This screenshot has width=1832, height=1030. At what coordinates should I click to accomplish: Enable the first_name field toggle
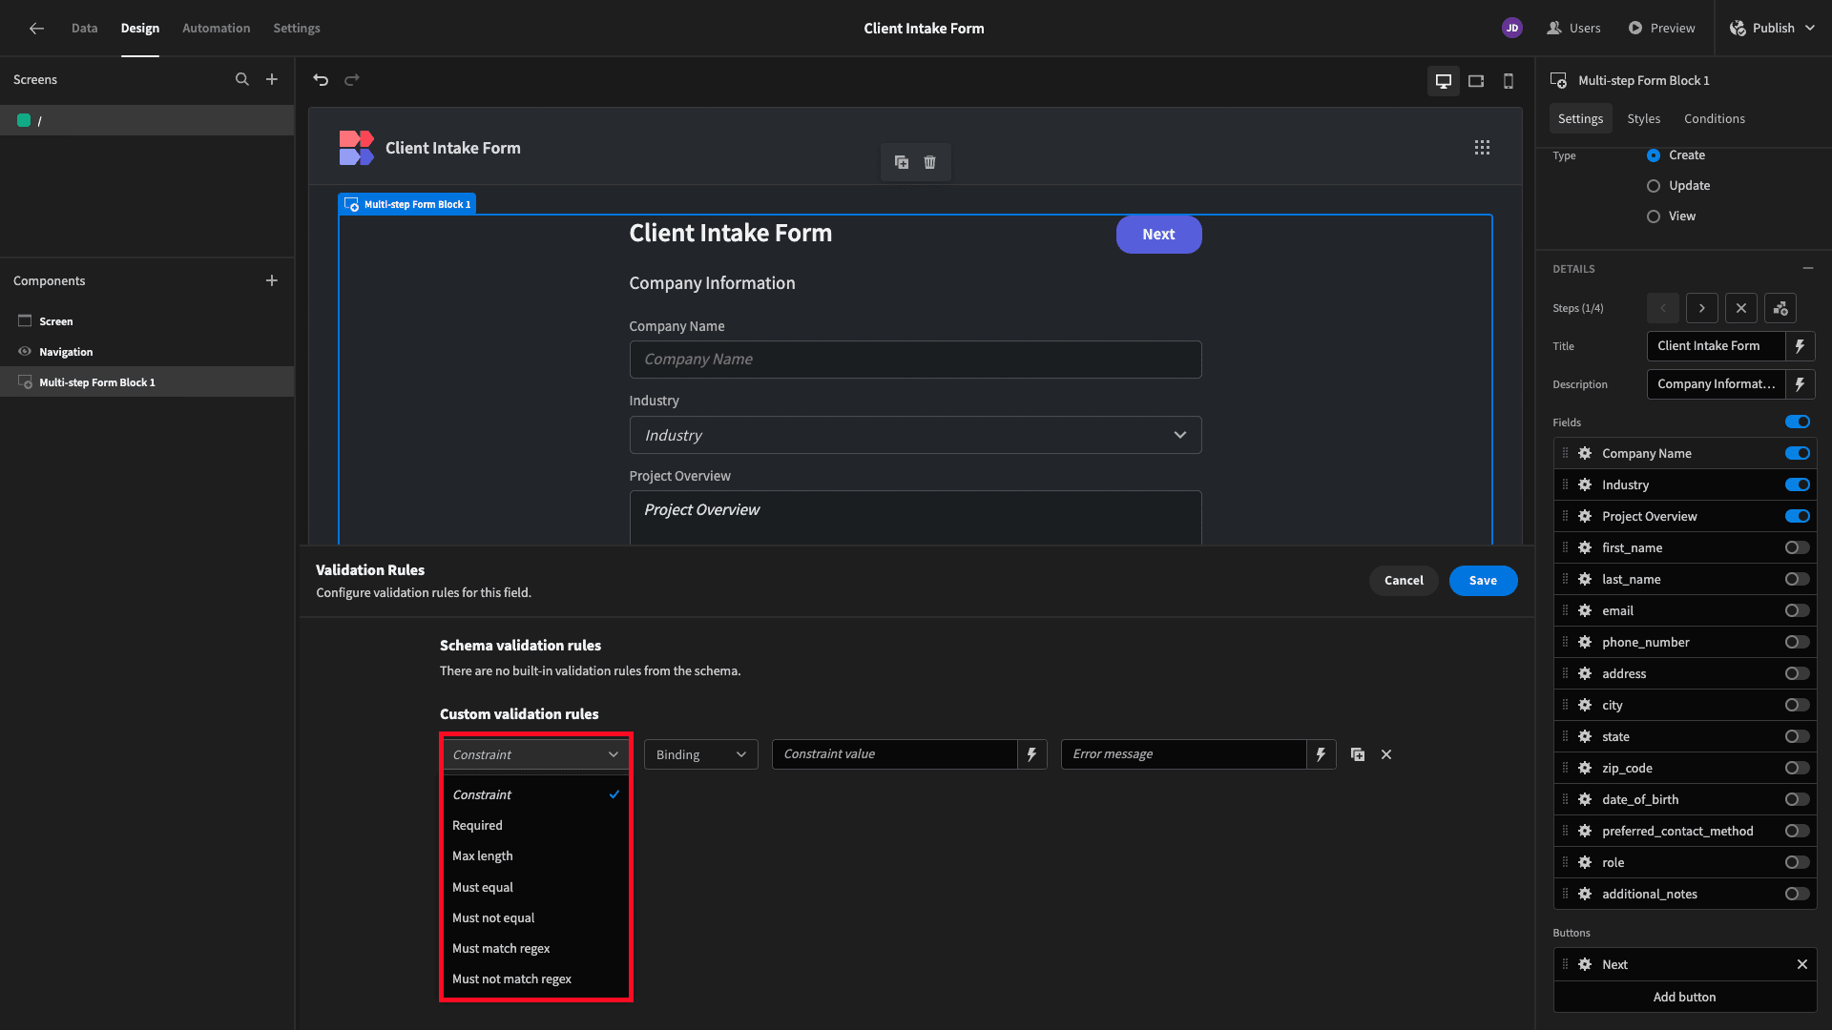click(x=1797, y=547)
